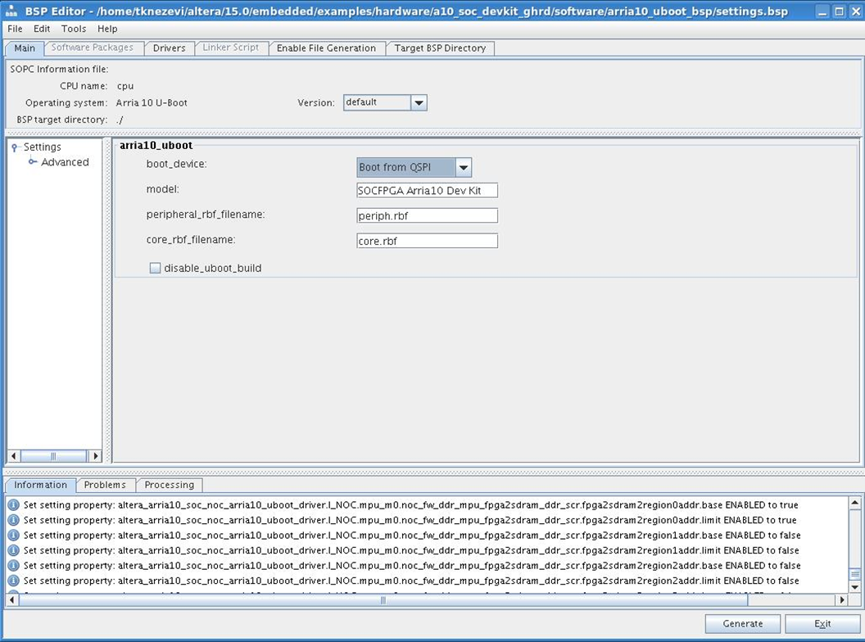Switch to the Information tab
Viewport: 865px width, 642px height.
tap(40, 485)
